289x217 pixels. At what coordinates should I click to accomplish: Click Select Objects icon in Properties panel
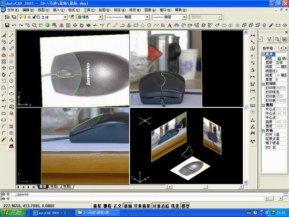277,39
